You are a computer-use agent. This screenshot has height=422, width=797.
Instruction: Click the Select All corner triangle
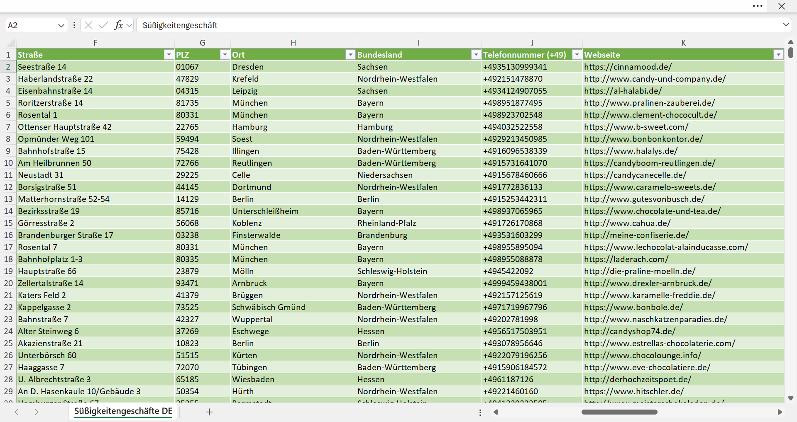coord(10,43)
